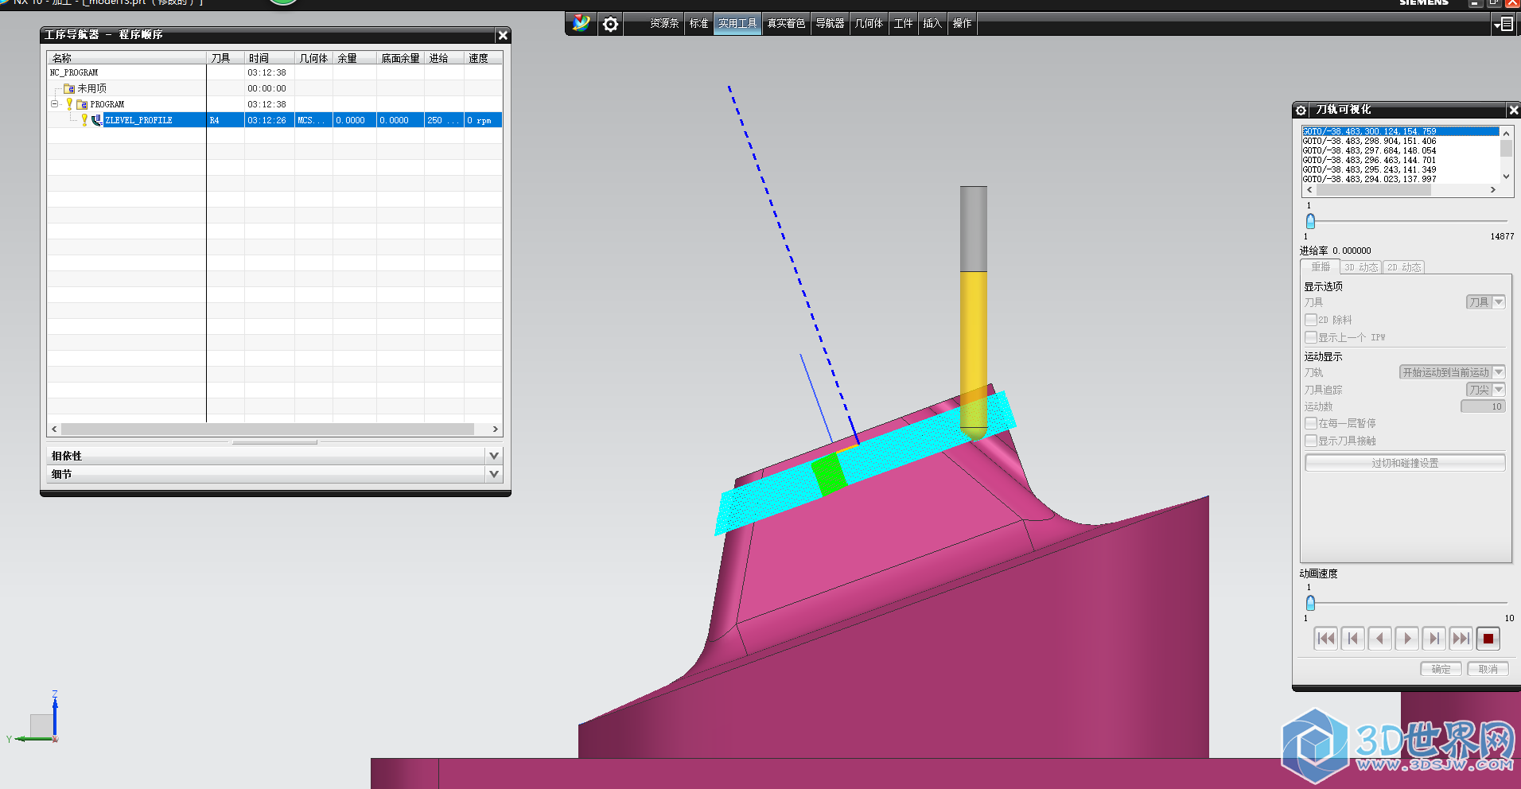Open the 刀具 display dropdown

(x=1485, y=302)
